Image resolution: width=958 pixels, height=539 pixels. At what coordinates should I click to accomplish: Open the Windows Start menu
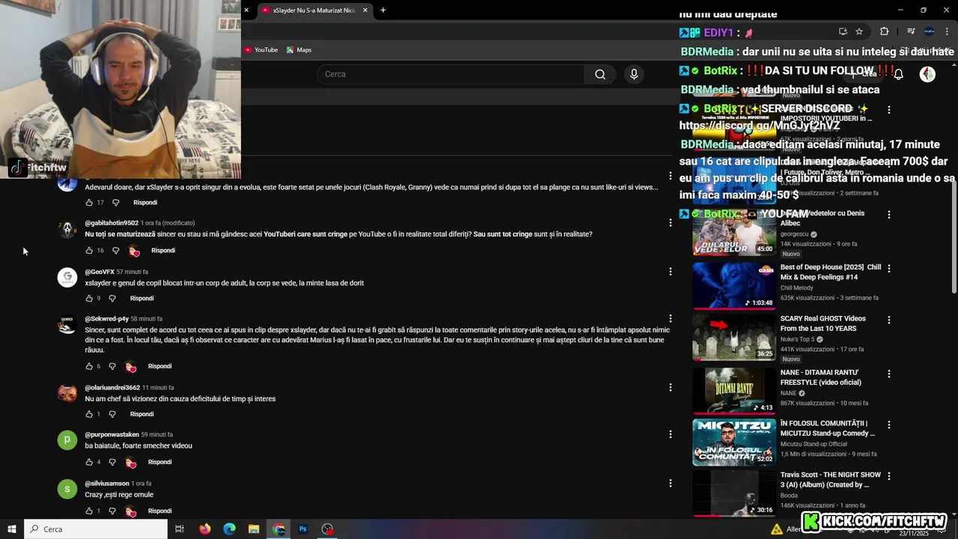tap(12, 529)
